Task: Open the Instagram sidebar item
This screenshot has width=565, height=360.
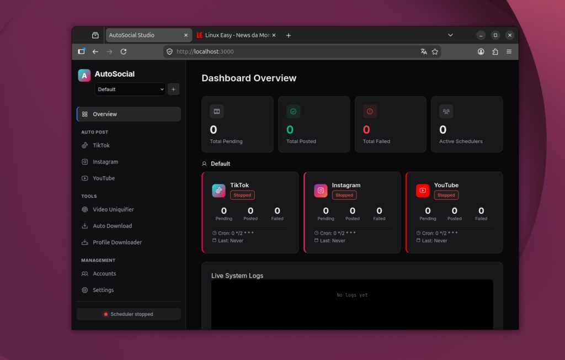Action: pyautogui.click(x=129, y=162)
